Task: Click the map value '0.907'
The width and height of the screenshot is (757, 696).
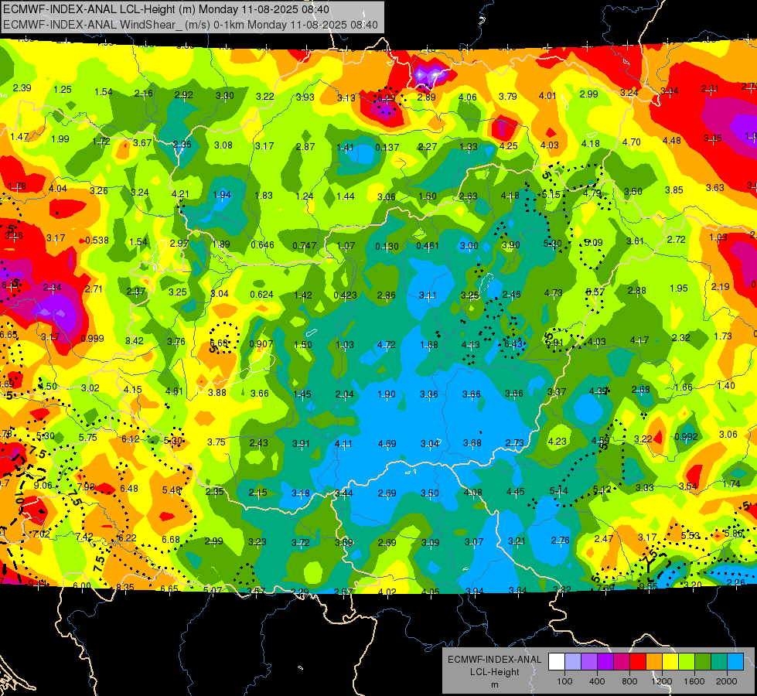Action: (261, 344)
